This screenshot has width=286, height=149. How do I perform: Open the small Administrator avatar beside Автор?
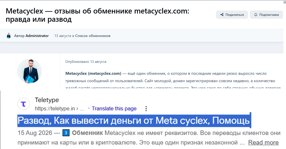(x=8, y=36)
